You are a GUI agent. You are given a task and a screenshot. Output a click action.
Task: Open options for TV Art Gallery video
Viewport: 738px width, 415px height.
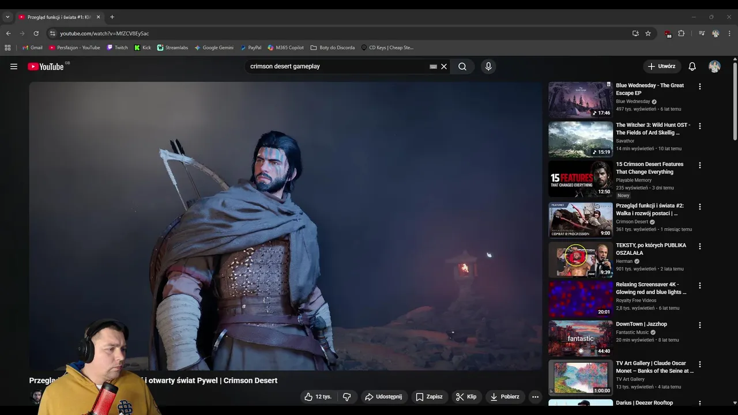[700, 364]
